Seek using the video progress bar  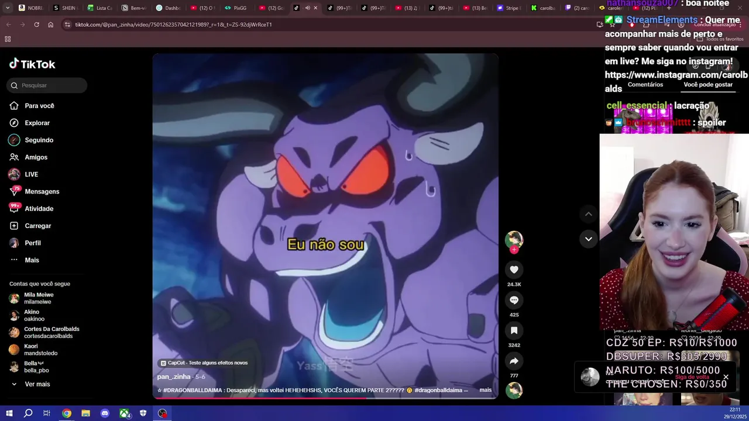pyautogui.click(x=325, y=398)
